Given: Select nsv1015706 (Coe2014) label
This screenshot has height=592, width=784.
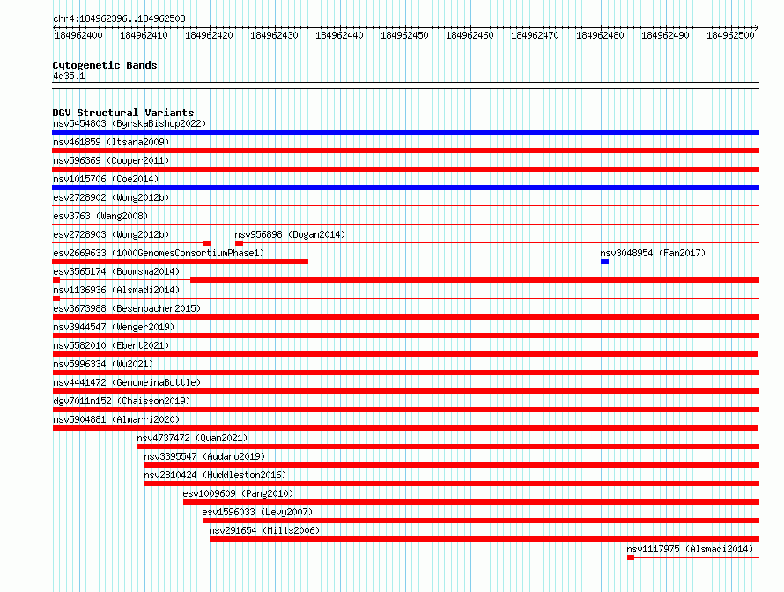Looking at the screenshot, I should click(x=106, y=179).
